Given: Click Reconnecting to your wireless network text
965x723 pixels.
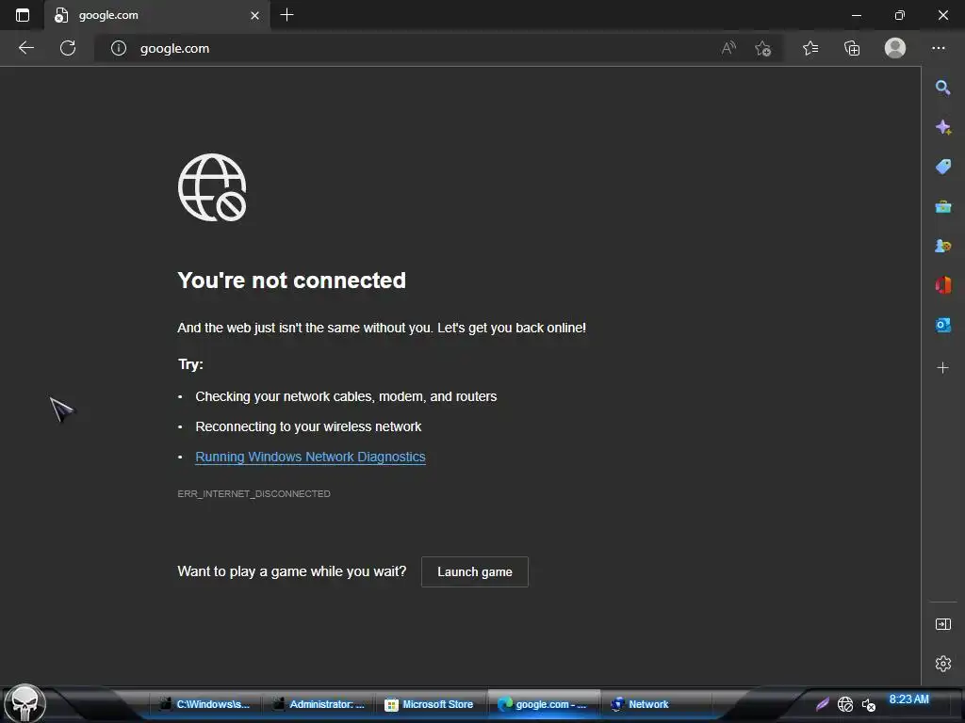Looking at the screenshot, I should point(308,426).
